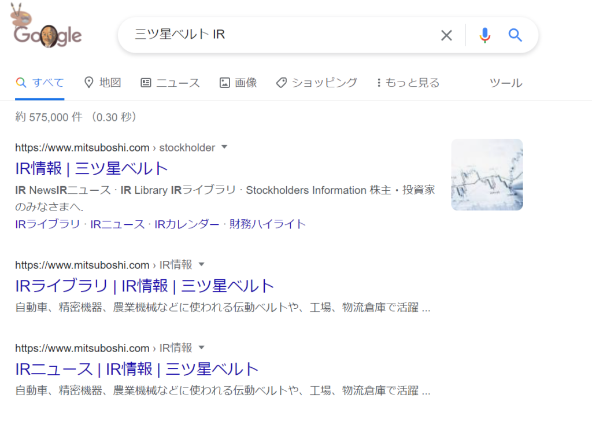The image size is (592, 421).
Task: Click the newspaper icon for ニュース
Action: pyautogui.click(x=146, y=83)
